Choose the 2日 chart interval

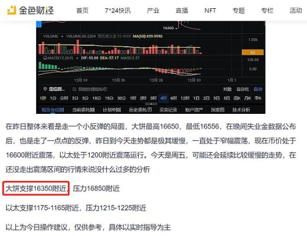click(x=206, y=98)
